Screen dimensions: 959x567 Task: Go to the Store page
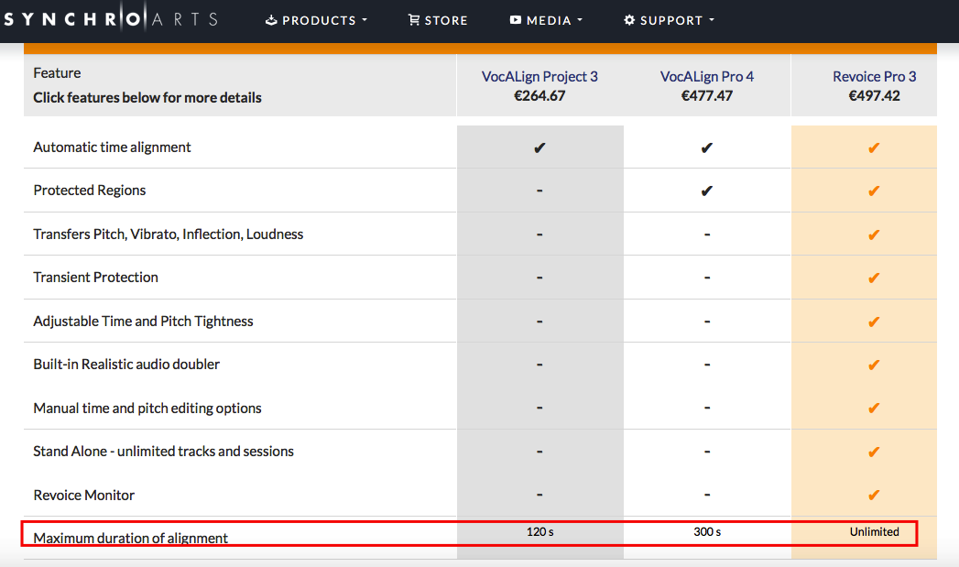click(x=438, y=20)
